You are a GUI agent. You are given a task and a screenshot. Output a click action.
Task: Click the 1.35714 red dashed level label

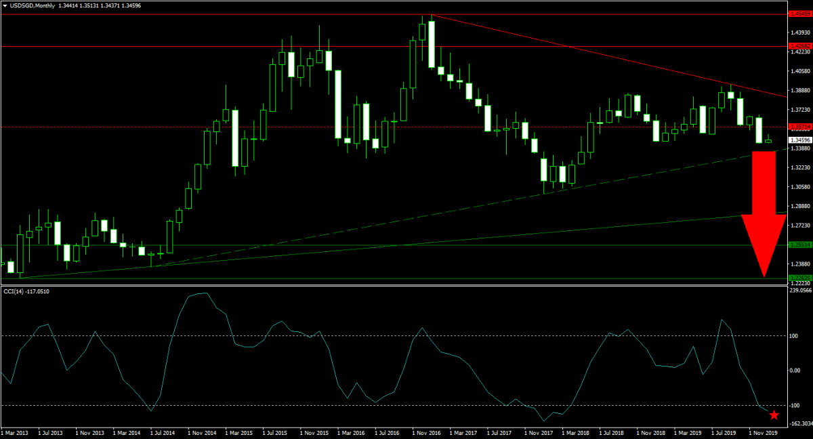799,127
